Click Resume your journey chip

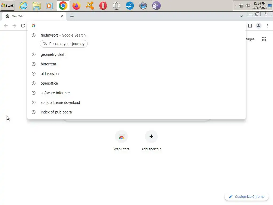pyautogui.click(x=64, y=44)
